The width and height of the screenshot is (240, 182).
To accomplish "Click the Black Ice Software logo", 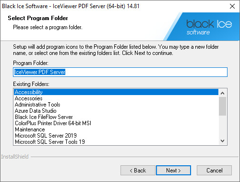I will tap(209, 27).
